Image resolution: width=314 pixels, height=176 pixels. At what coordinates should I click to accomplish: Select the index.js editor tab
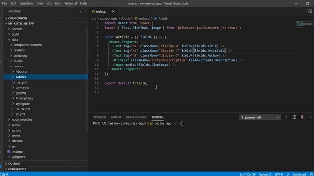point(101,12)
